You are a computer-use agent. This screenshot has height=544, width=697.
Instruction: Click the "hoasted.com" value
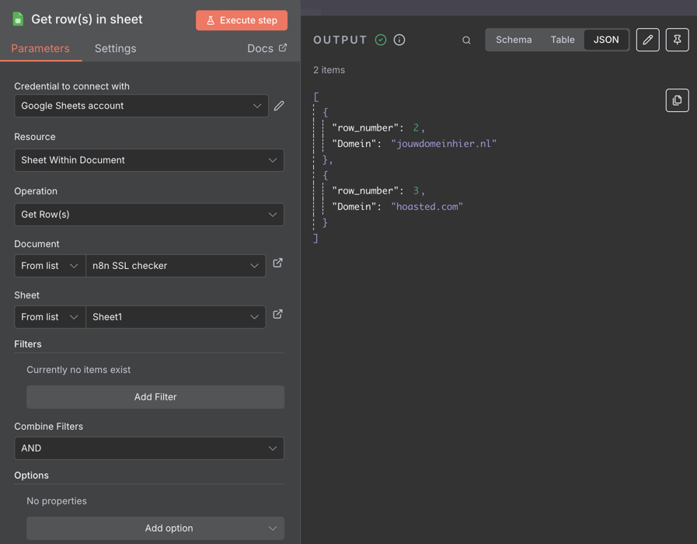point(427,207)
